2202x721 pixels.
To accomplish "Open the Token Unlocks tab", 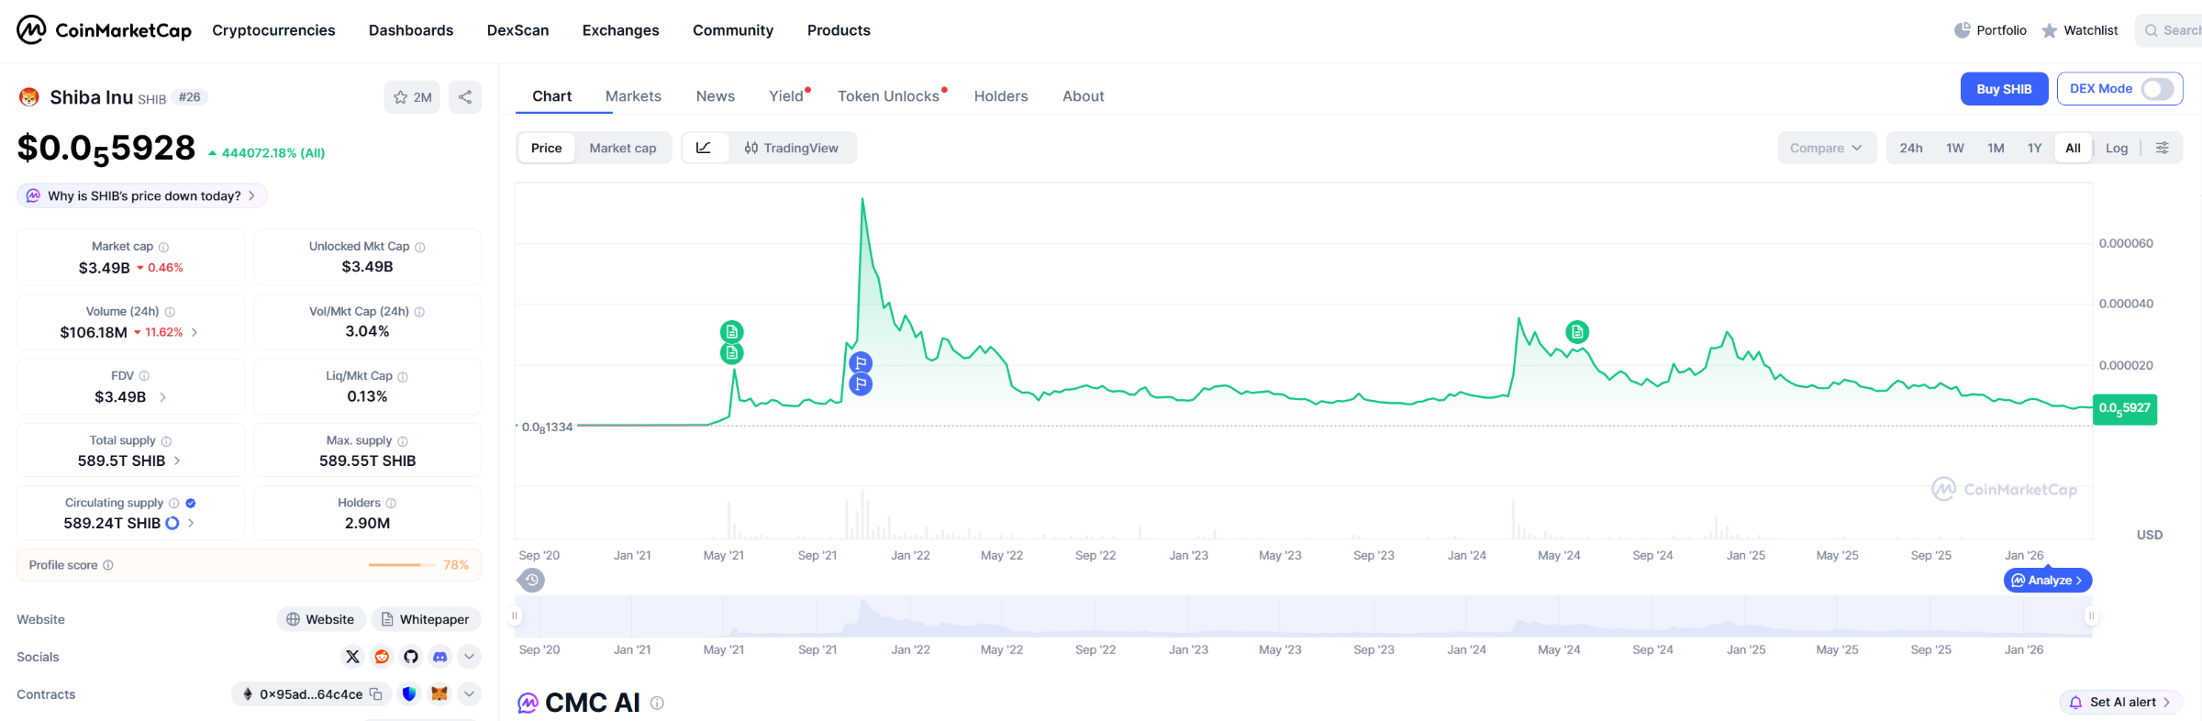I will pos(888,96).
